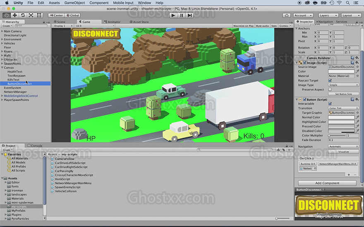Open the Account dropdown button
The image size is (364, 227).
click(303, 15)
